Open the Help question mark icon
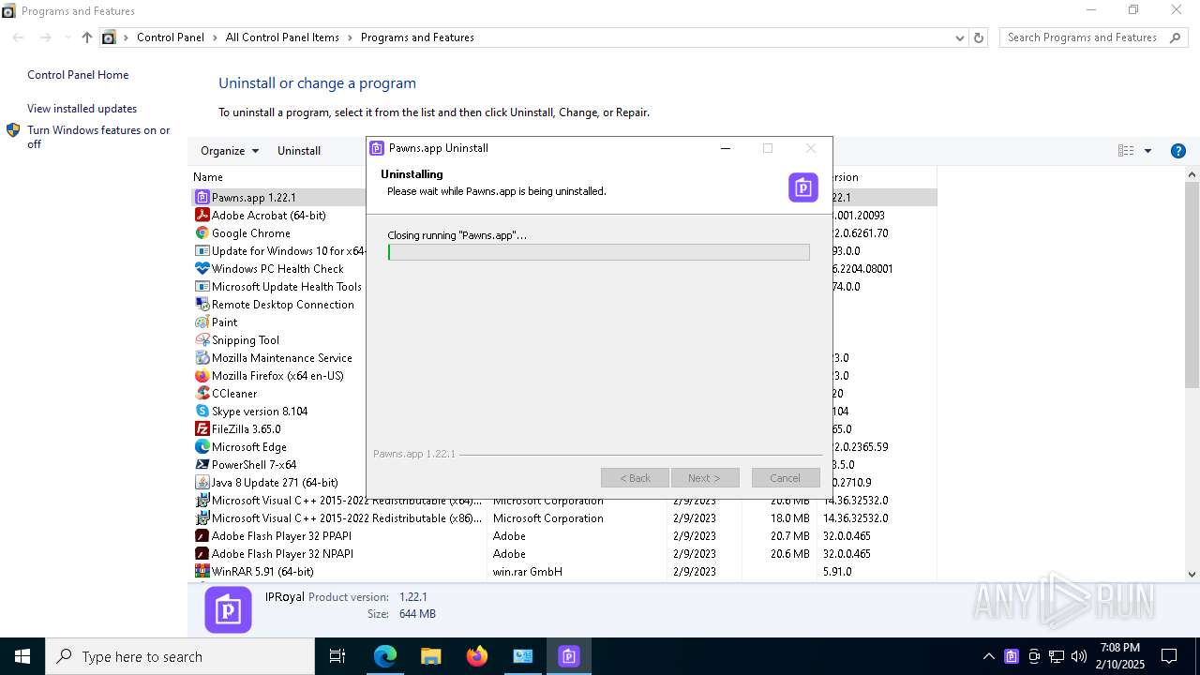 [x=1178, y=151]
